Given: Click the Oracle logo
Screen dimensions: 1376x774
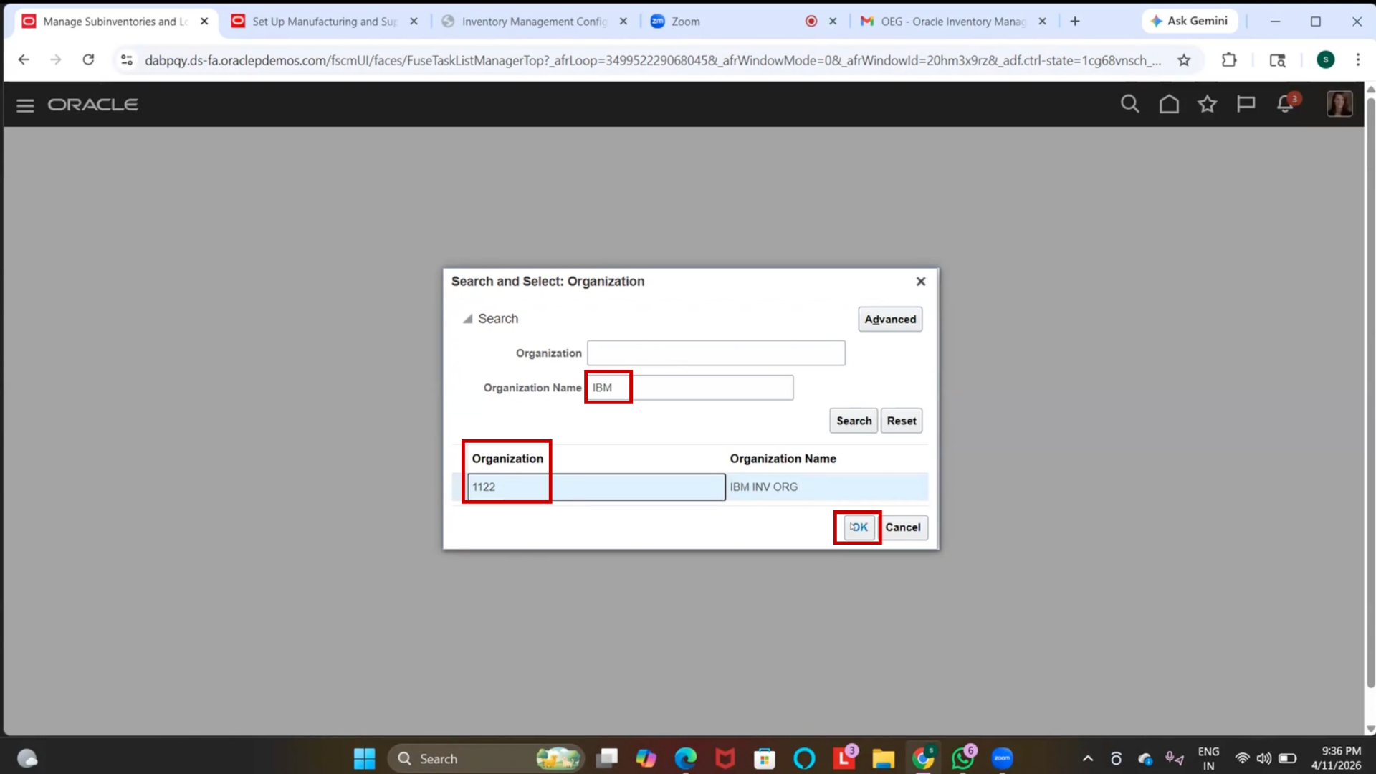Looking at the screenshot, I should coord(93,105).
